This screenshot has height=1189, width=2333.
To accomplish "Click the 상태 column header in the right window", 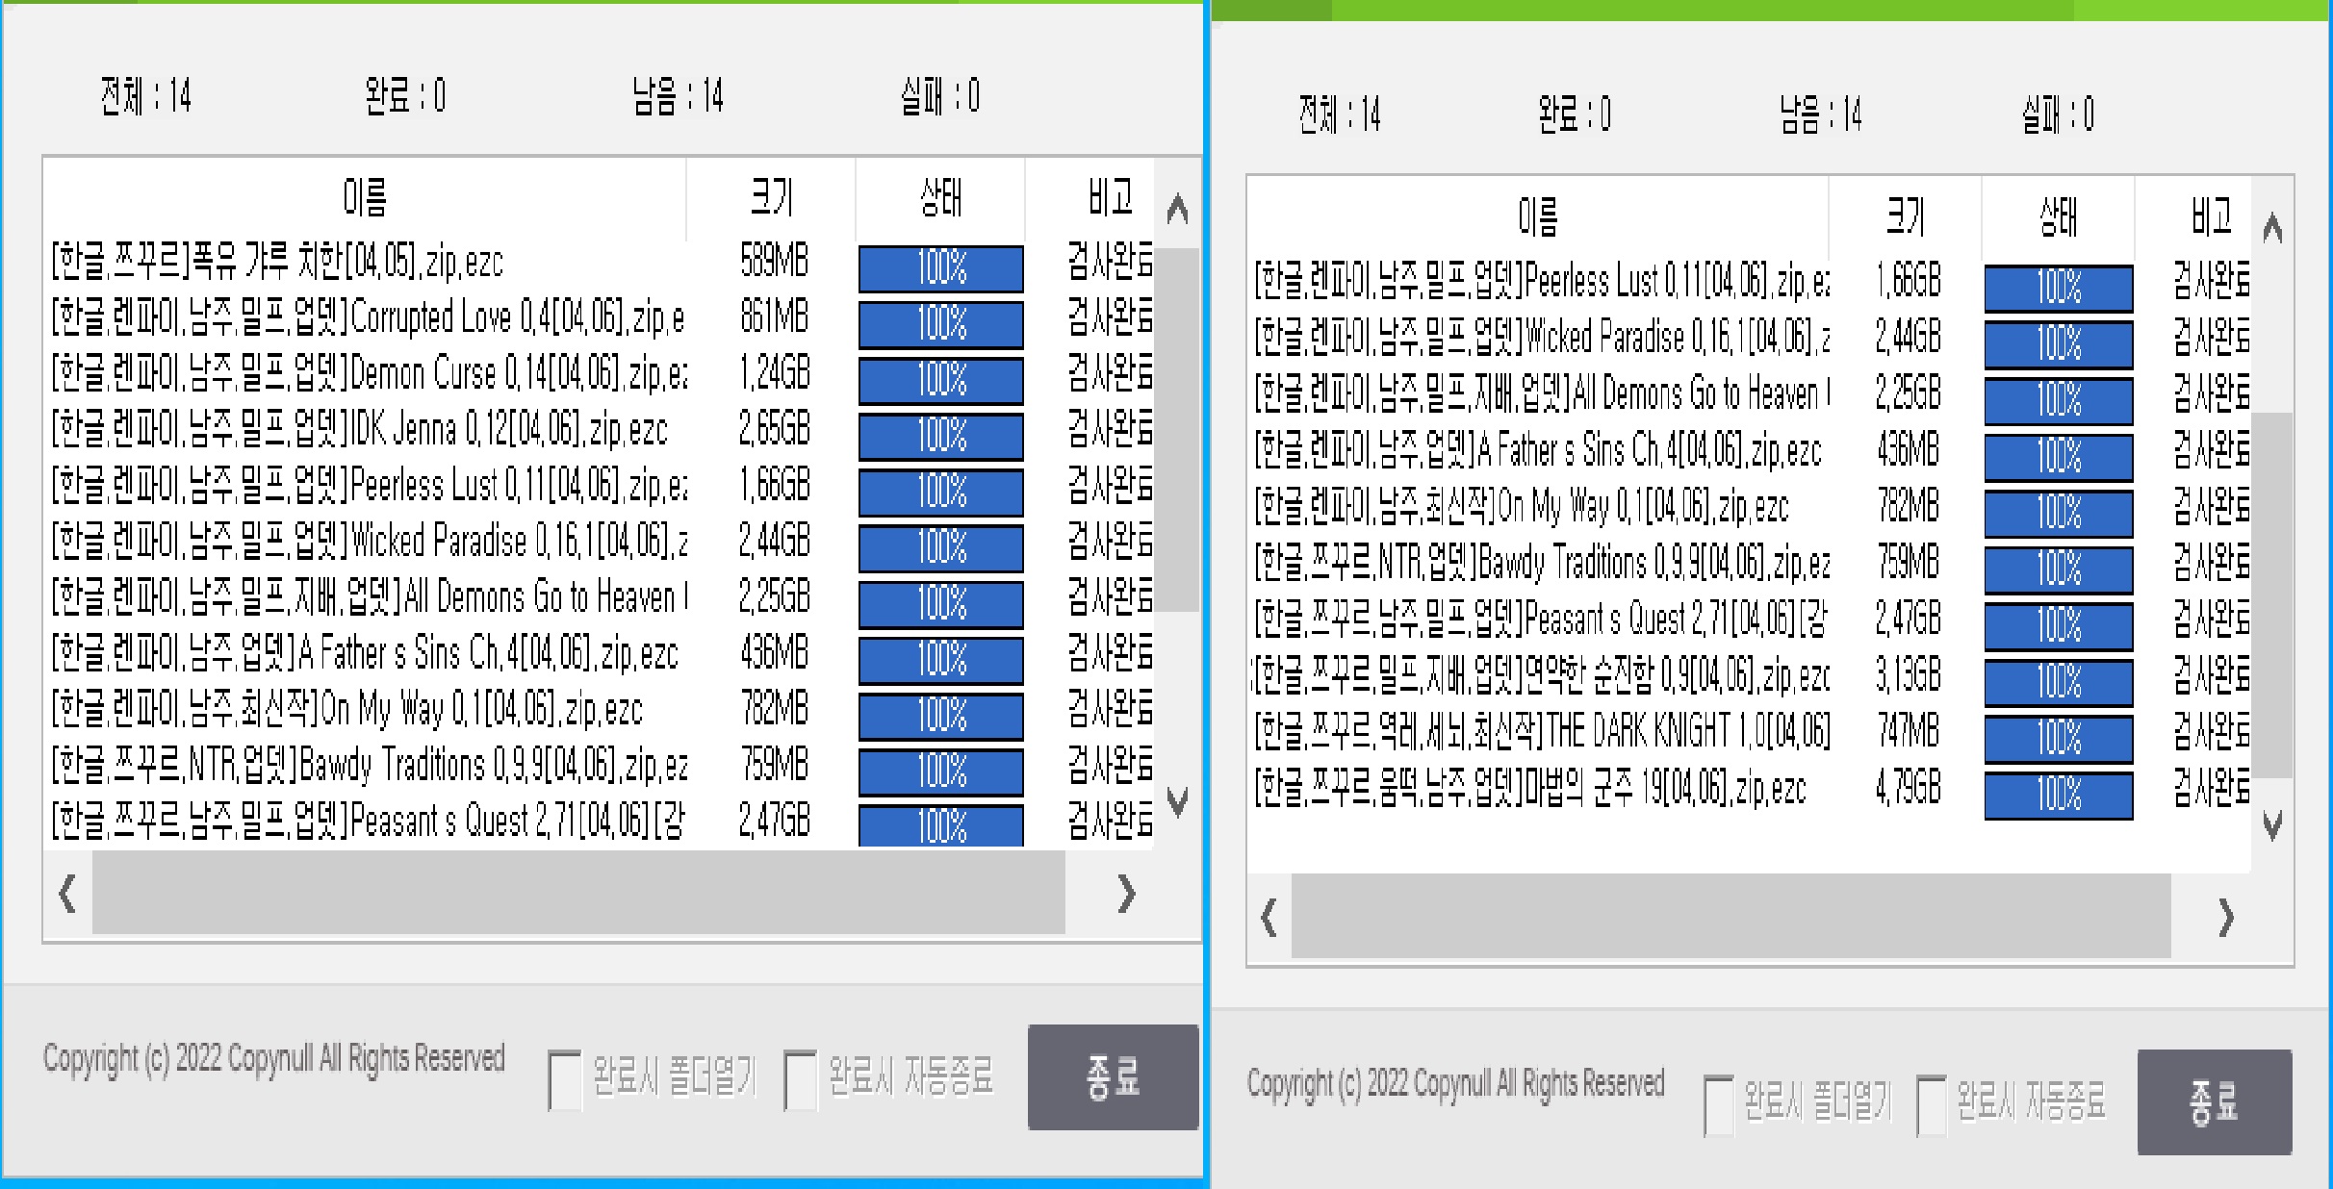I will point(2058,217).
